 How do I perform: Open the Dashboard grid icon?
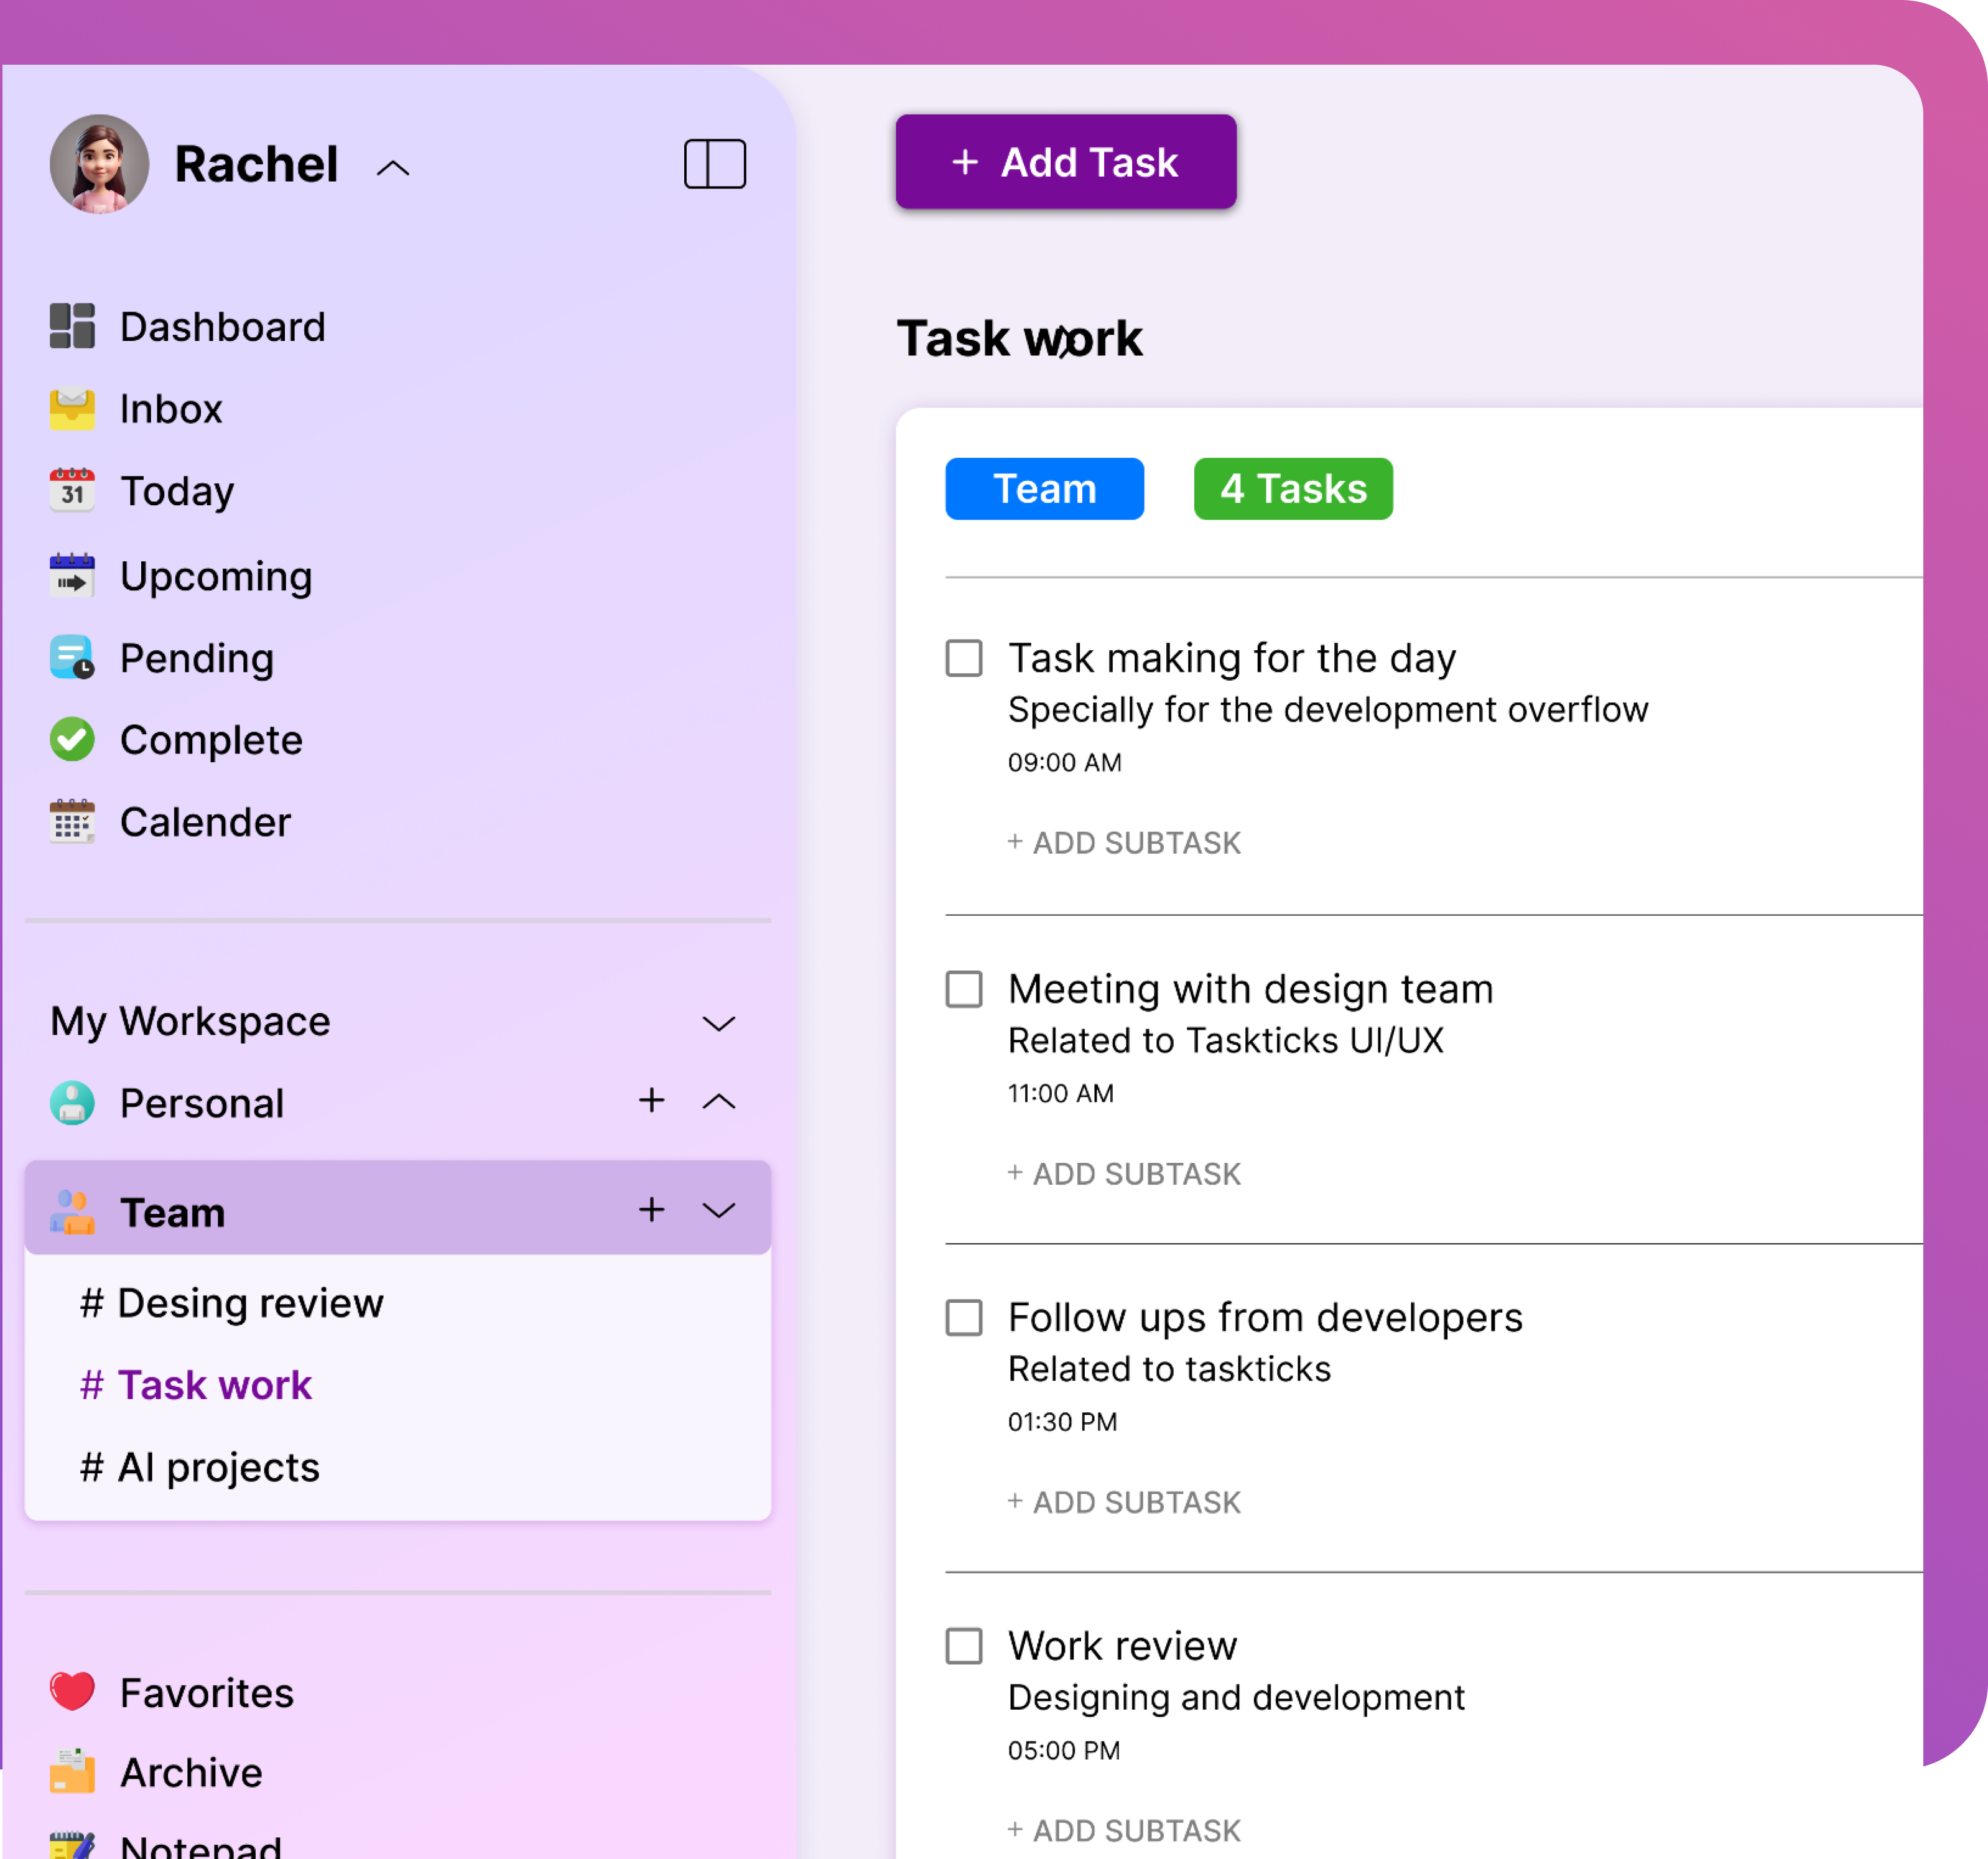pos(72,326)
